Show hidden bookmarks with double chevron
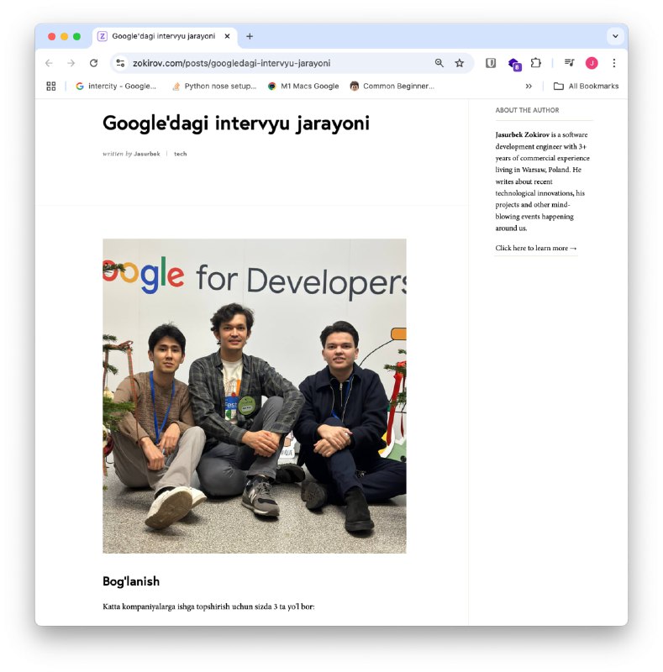 529,87
